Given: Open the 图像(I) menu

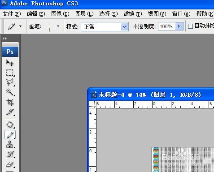Looking at the screenshot, I should click(x=60, y=14).
